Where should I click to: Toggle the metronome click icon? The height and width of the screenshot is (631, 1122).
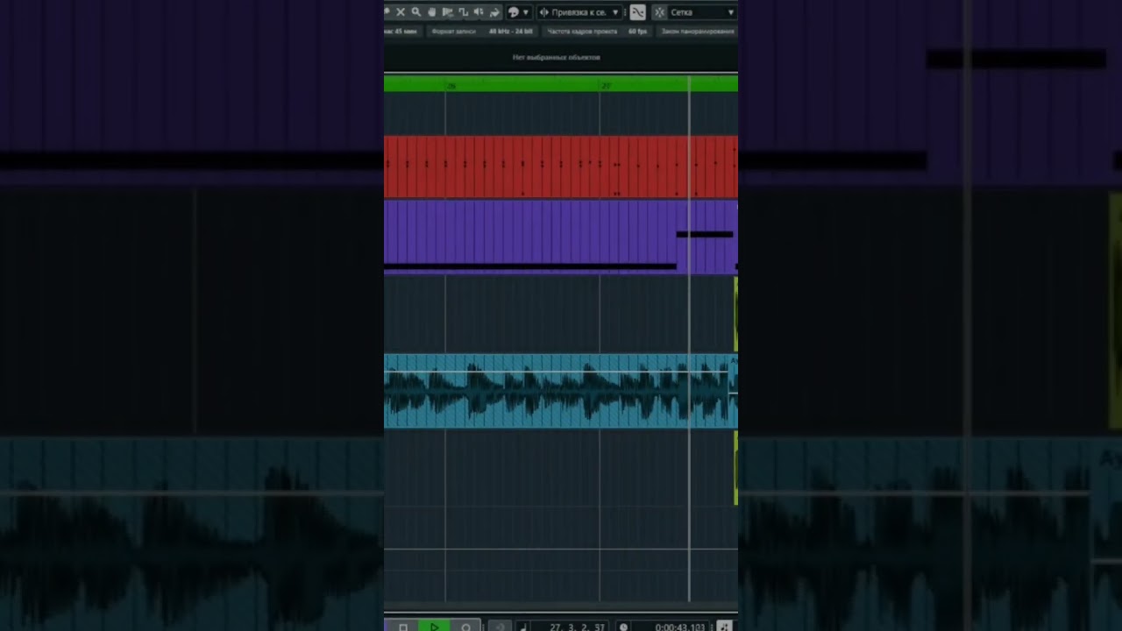[x=725, y=627]
